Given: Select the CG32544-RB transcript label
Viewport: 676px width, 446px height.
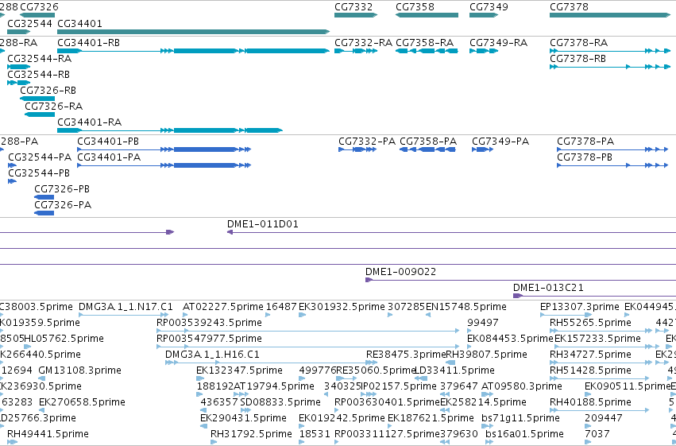Looking at the screenshot, I should (38, 75).
